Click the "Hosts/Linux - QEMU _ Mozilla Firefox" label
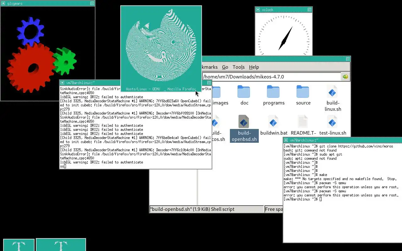The image size is (402, 251). 161,89
